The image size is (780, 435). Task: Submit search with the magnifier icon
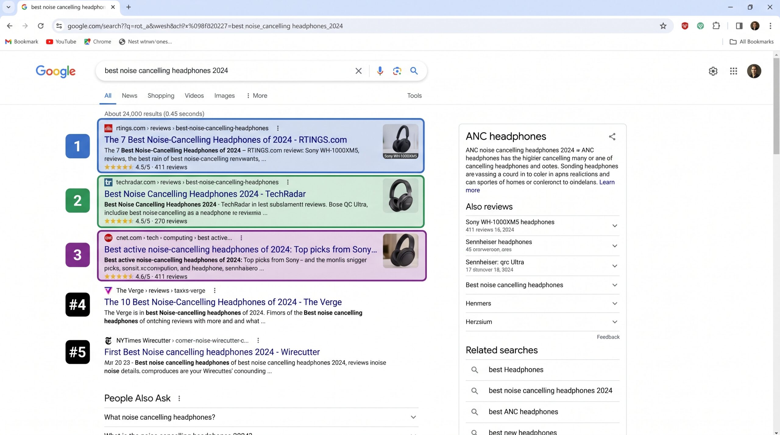pos(414,71)
